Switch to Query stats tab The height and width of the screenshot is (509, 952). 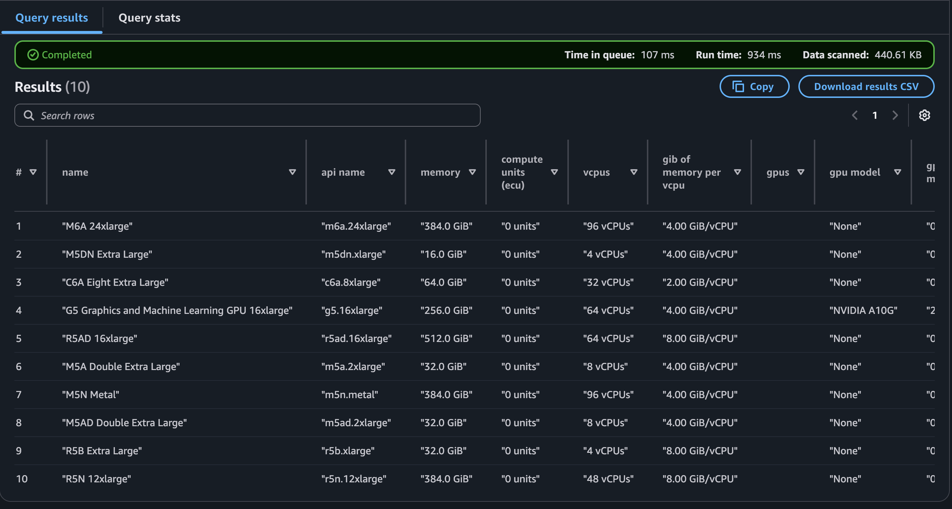[149, 18]
